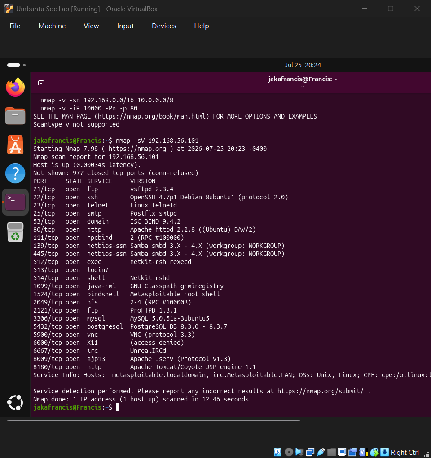Open the Trash icon in the dock
Image resolution: width=431 pixels, height=458 pixels.
15,232
